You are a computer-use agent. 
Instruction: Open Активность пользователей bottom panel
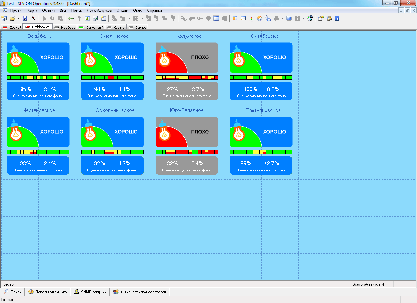(140, 292)
